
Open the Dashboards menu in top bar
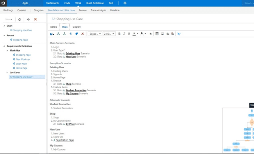[52, 3]
